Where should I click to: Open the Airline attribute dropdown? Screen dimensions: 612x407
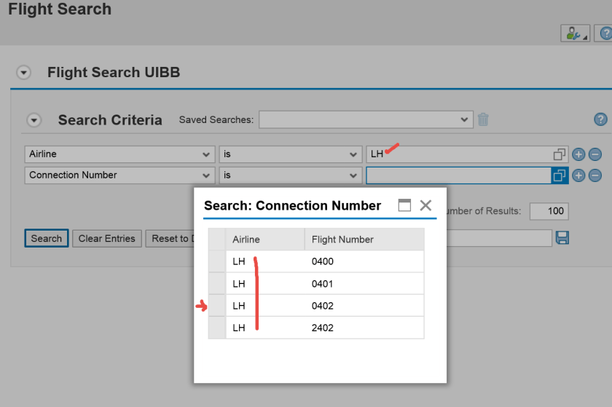206,154
